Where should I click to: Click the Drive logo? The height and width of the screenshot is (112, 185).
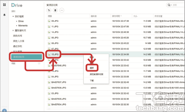click(x=17, y=5)
